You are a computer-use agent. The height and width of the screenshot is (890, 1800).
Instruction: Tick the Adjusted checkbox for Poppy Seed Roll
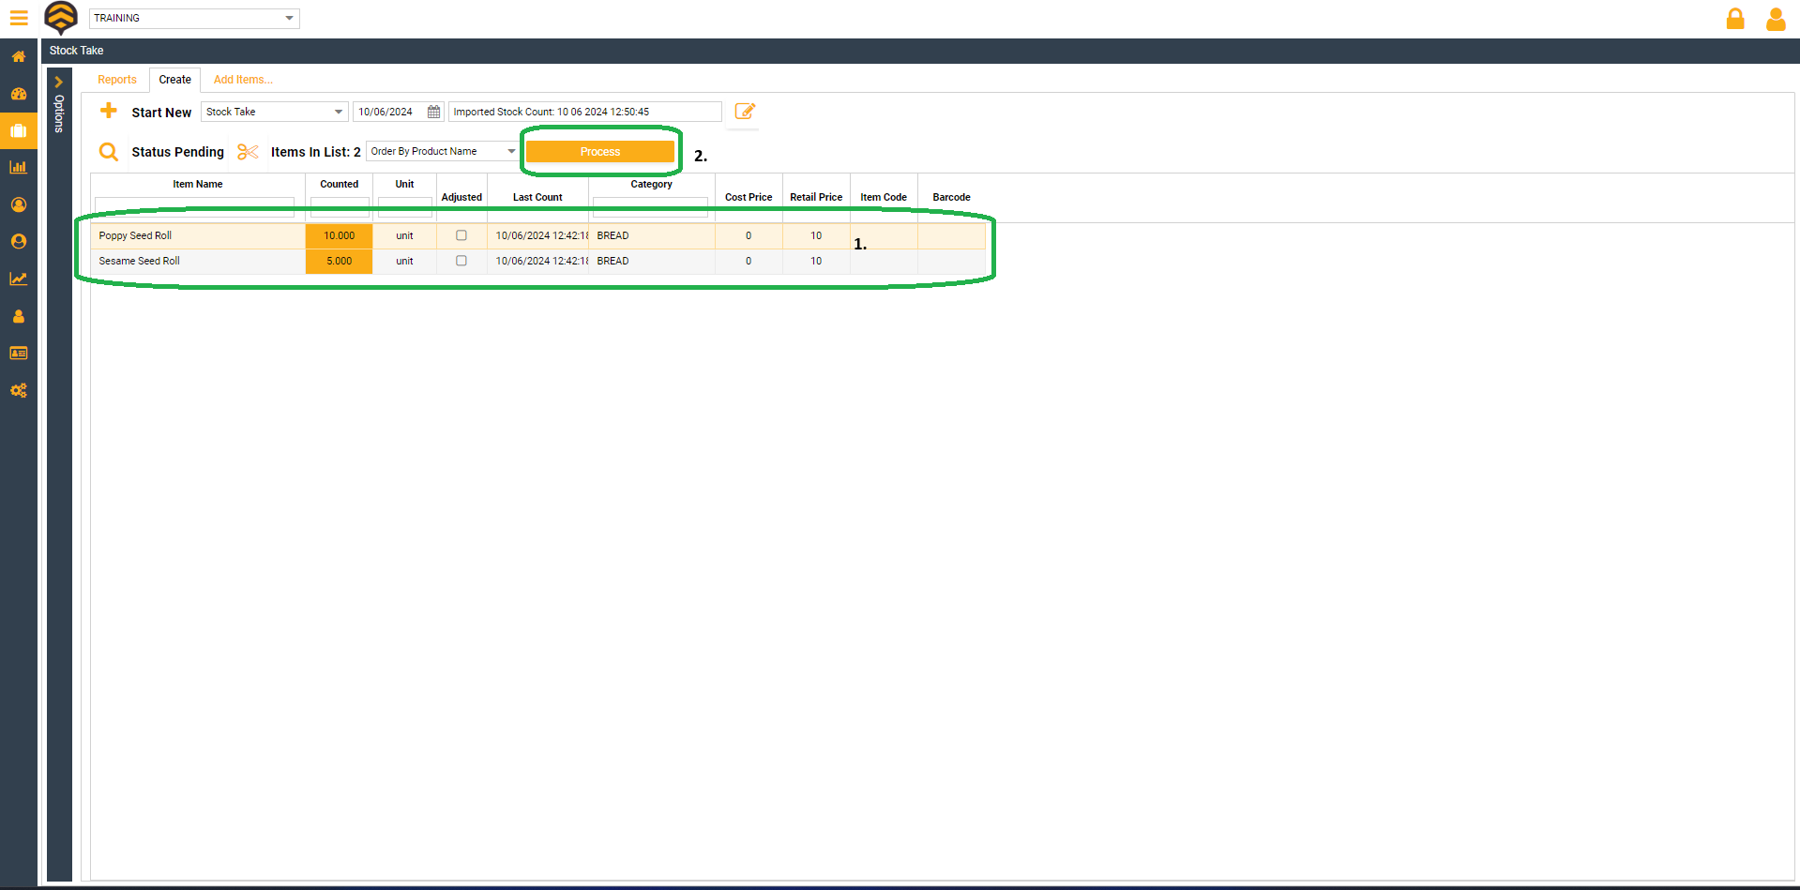[x=461, y=235]
